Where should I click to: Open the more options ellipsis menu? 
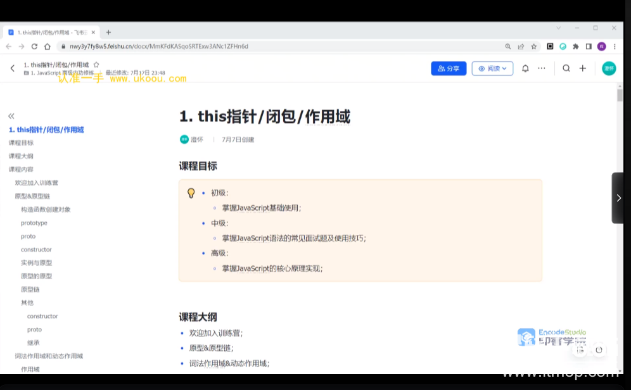tap(542, 68)
